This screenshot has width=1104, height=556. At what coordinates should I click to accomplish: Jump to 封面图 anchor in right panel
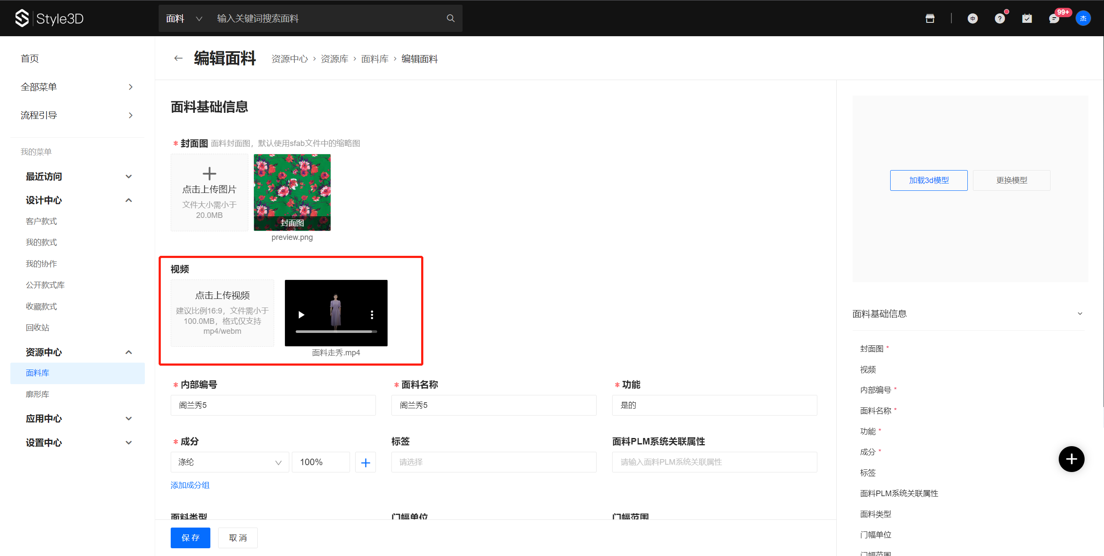click(x=872, y=349)
